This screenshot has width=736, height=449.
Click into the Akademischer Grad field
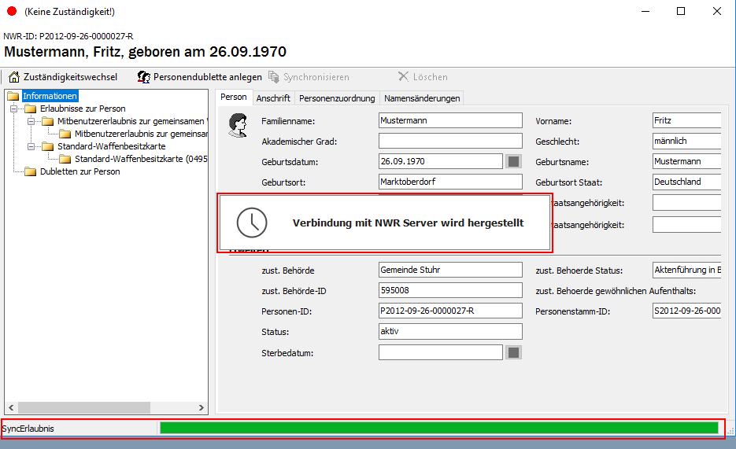[x=449, y=141]
